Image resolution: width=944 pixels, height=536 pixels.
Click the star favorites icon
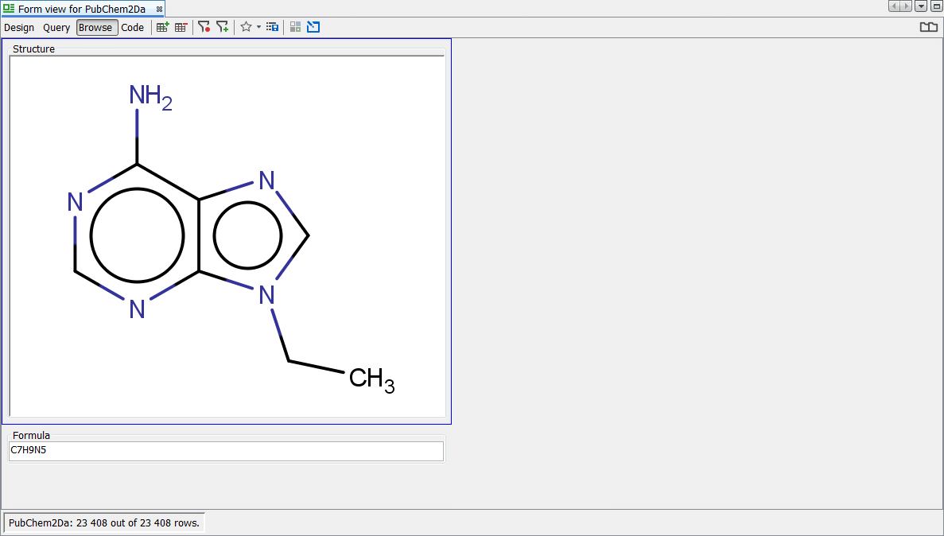(x=246, y=27)
